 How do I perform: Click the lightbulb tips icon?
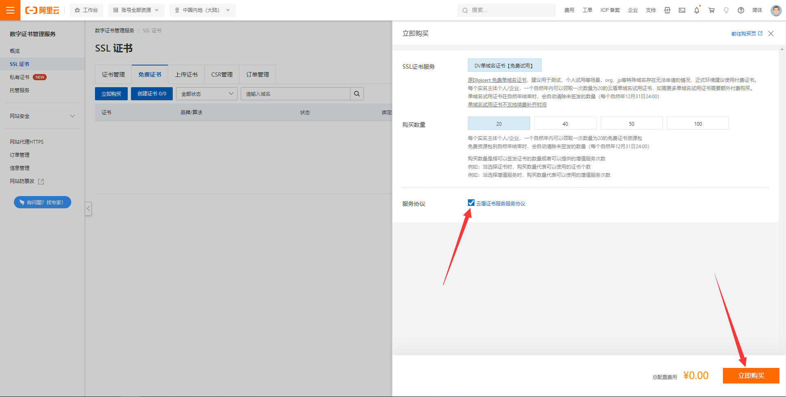726,10
